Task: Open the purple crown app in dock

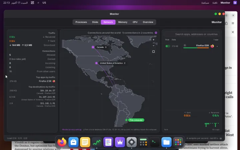Action: (x=120, y=142)
